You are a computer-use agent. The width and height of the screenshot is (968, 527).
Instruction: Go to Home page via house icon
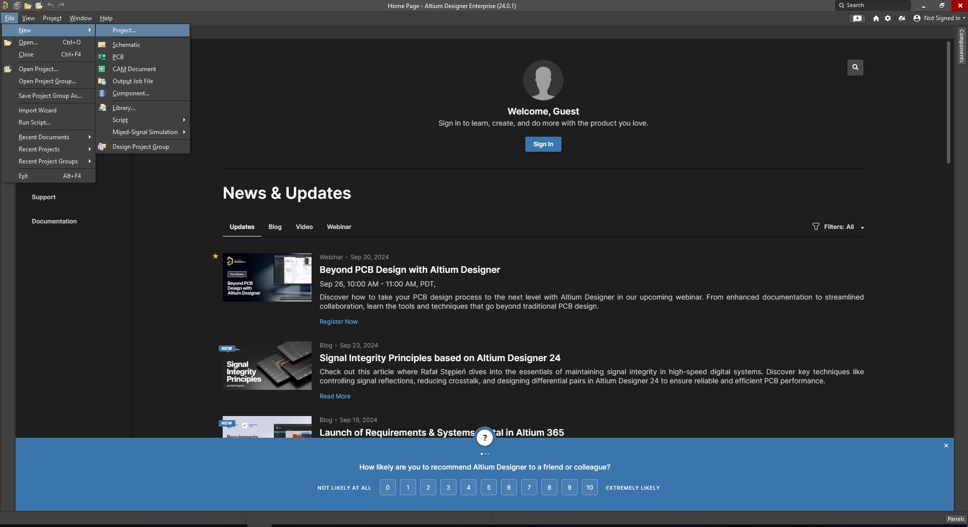coord(876,18)
